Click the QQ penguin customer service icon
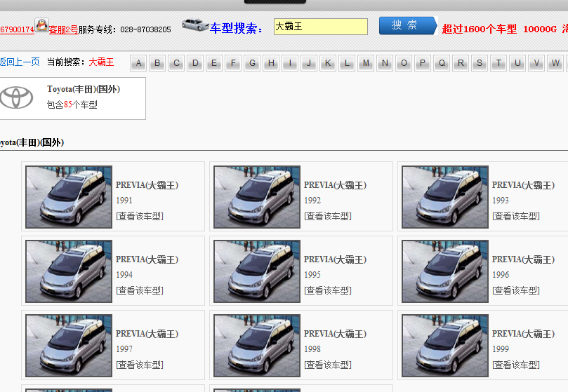This screenshot has width=568, height=392. click(x=41, y=25)
